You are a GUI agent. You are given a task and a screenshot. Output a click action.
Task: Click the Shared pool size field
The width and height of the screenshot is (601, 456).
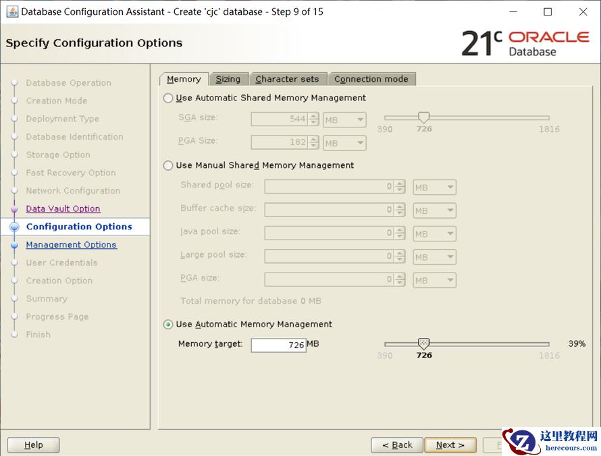pyautogui.click(x=330, y=187)
